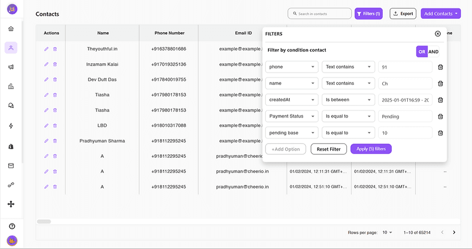
Task: Click the Search in contacts field
Action: (319, 14)
